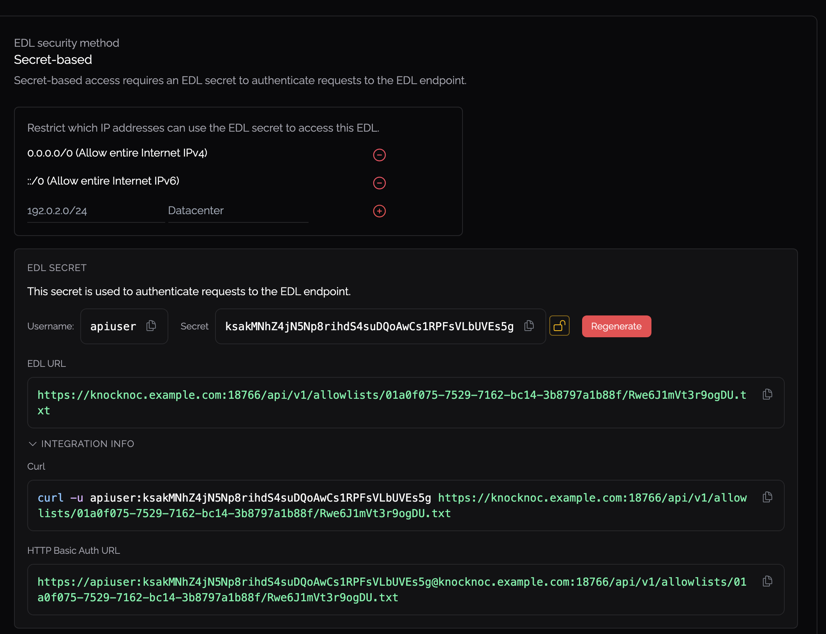Copy the curl command
826x634 pixels.
pyautogui.click(x=767, y=497)
